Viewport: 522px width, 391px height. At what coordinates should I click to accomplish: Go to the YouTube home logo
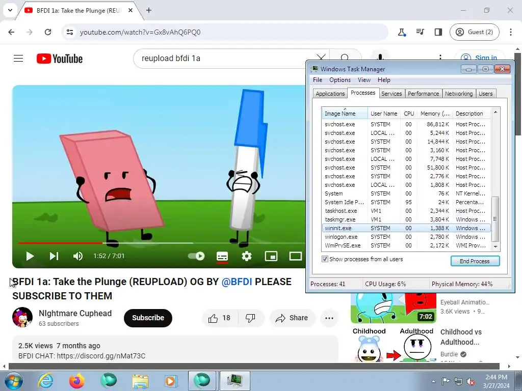pyautogui.click(x=60, y=59)
